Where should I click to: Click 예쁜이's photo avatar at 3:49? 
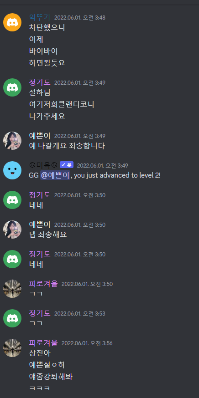pyautogui.click(x=12, y=141)
